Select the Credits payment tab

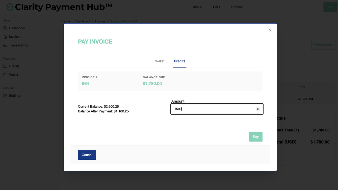click(180, 61)
